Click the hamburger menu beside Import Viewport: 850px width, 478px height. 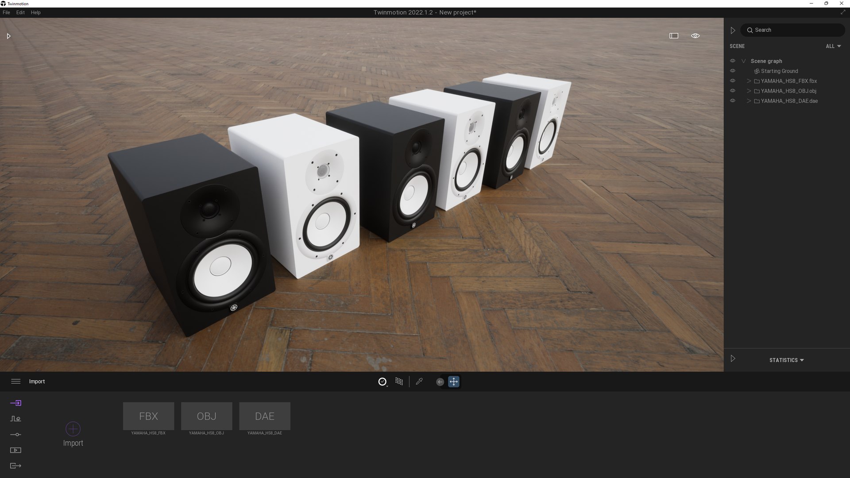(x=15, y=382)
